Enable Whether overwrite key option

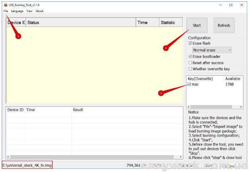[190, 69]
